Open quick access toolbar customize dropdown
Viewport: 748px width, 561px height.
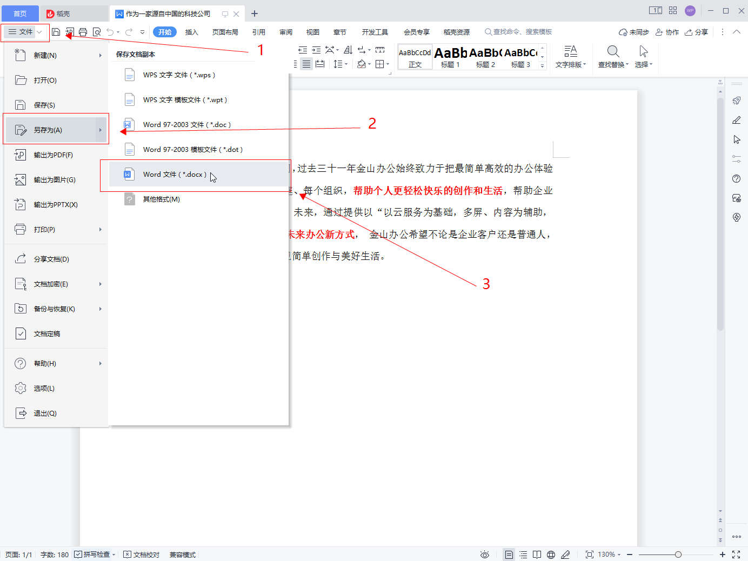click(x=142, y=32)
